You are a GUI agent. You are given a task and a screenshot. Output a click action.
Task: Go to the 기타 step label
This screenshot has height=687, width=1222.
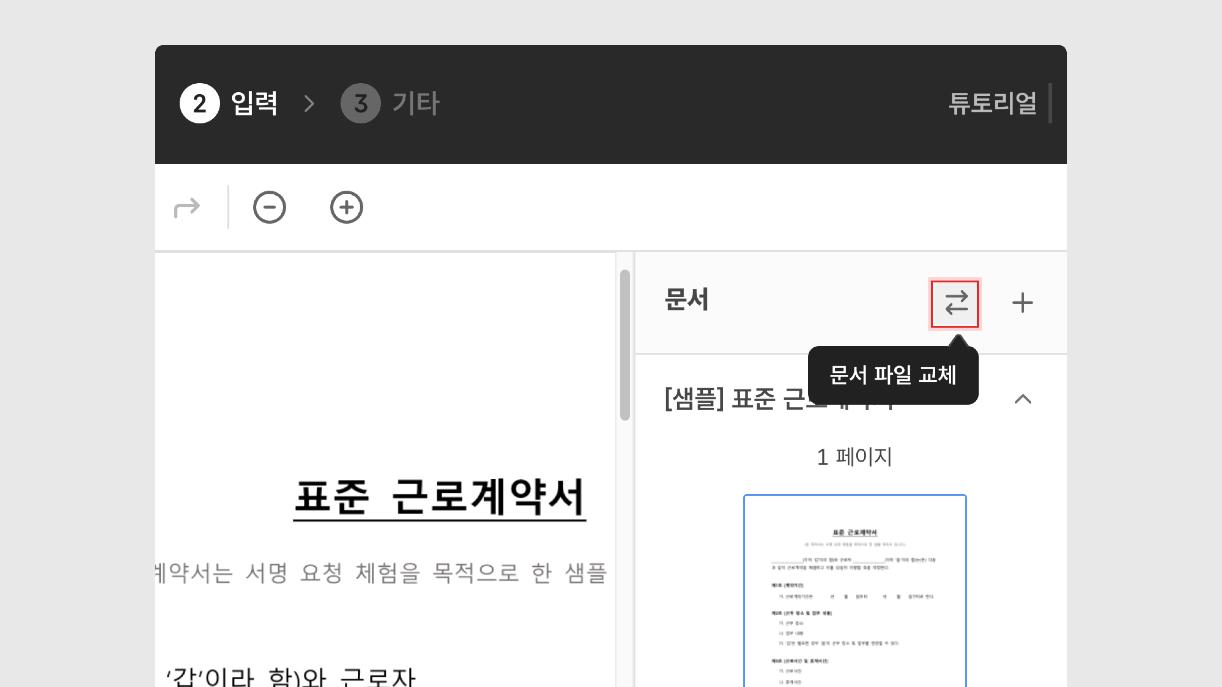[416, 103]
